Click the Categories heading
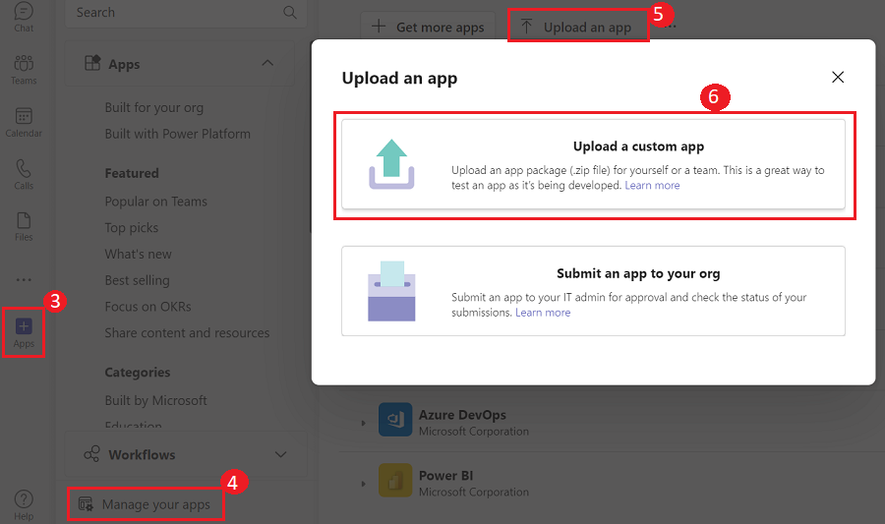The width and height of the screenshot is (885, 524). [137, 373]
